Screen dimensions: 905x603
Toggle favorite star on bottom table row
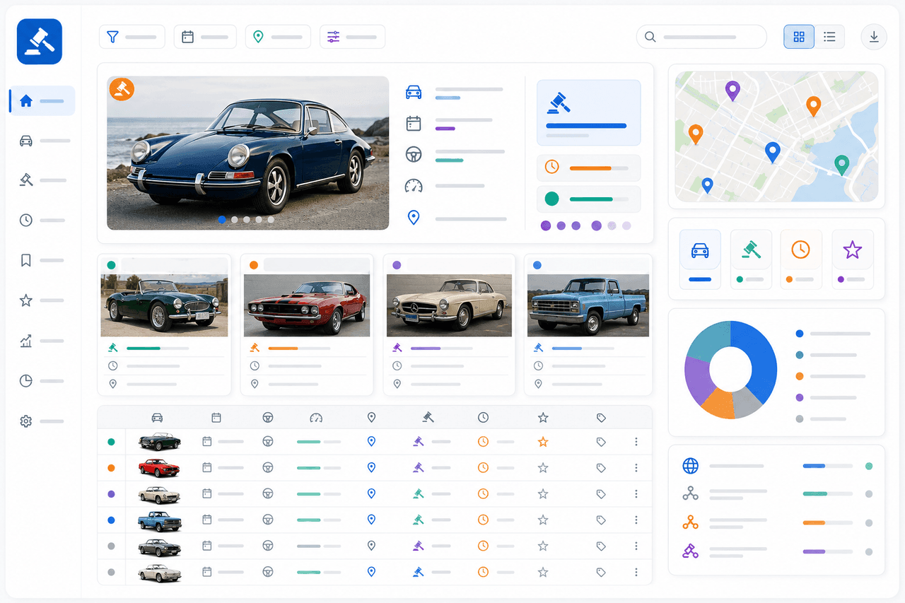coord(543,572)
